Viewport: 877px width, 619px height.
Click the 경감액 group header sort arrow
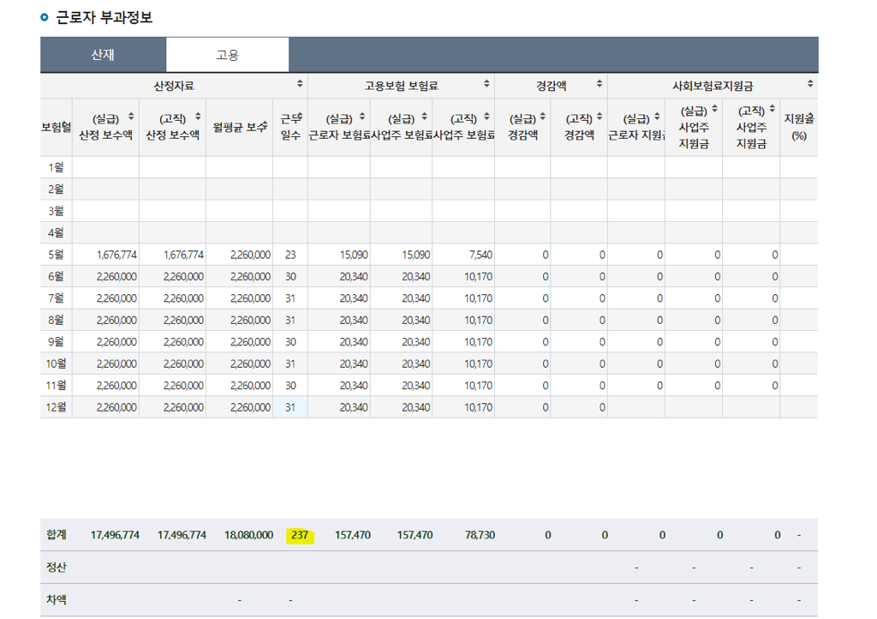pyautogui.click(x=600, y=84)
